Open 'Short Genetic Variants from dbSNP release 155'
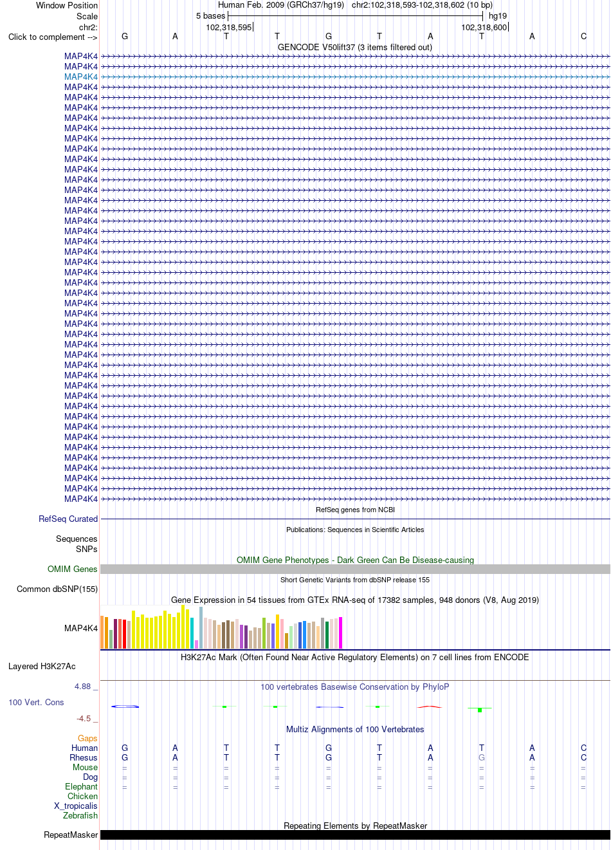The width and height of the screenshot is (611, 850). pyautogui.click(x=355, y=580)
